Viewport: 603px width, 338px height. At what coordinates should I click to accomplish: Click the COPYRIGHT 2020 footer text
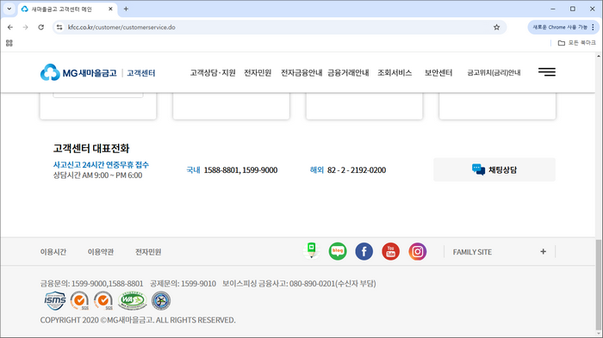point(138,320)
